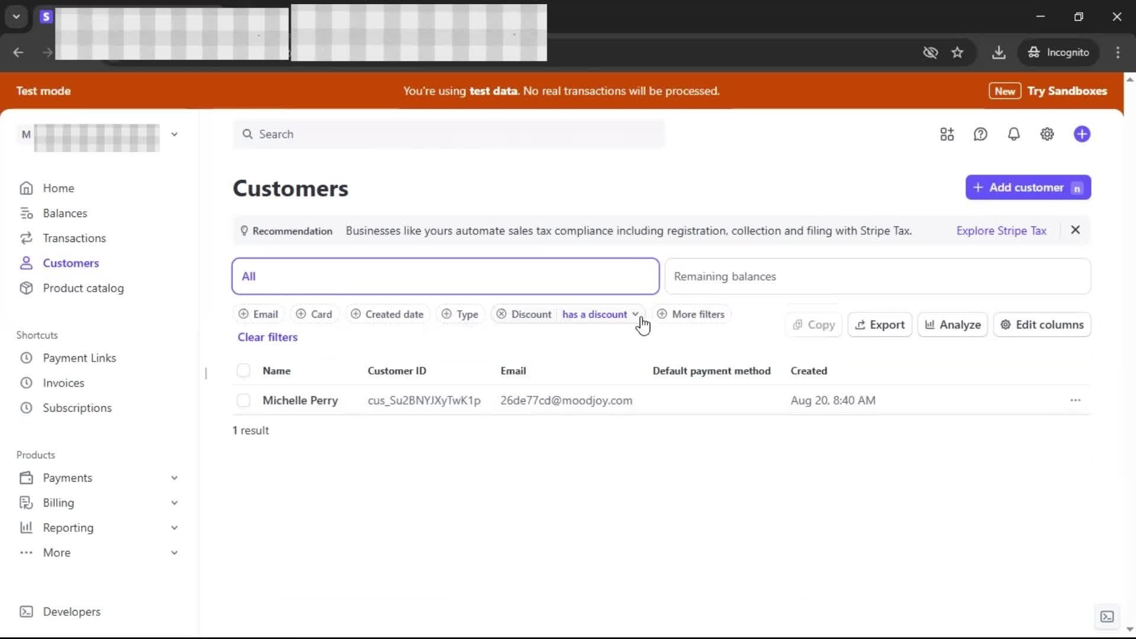Check the Michelle Perry row checkbox
Screen dimensions: 1136x639
pos(243,401)
